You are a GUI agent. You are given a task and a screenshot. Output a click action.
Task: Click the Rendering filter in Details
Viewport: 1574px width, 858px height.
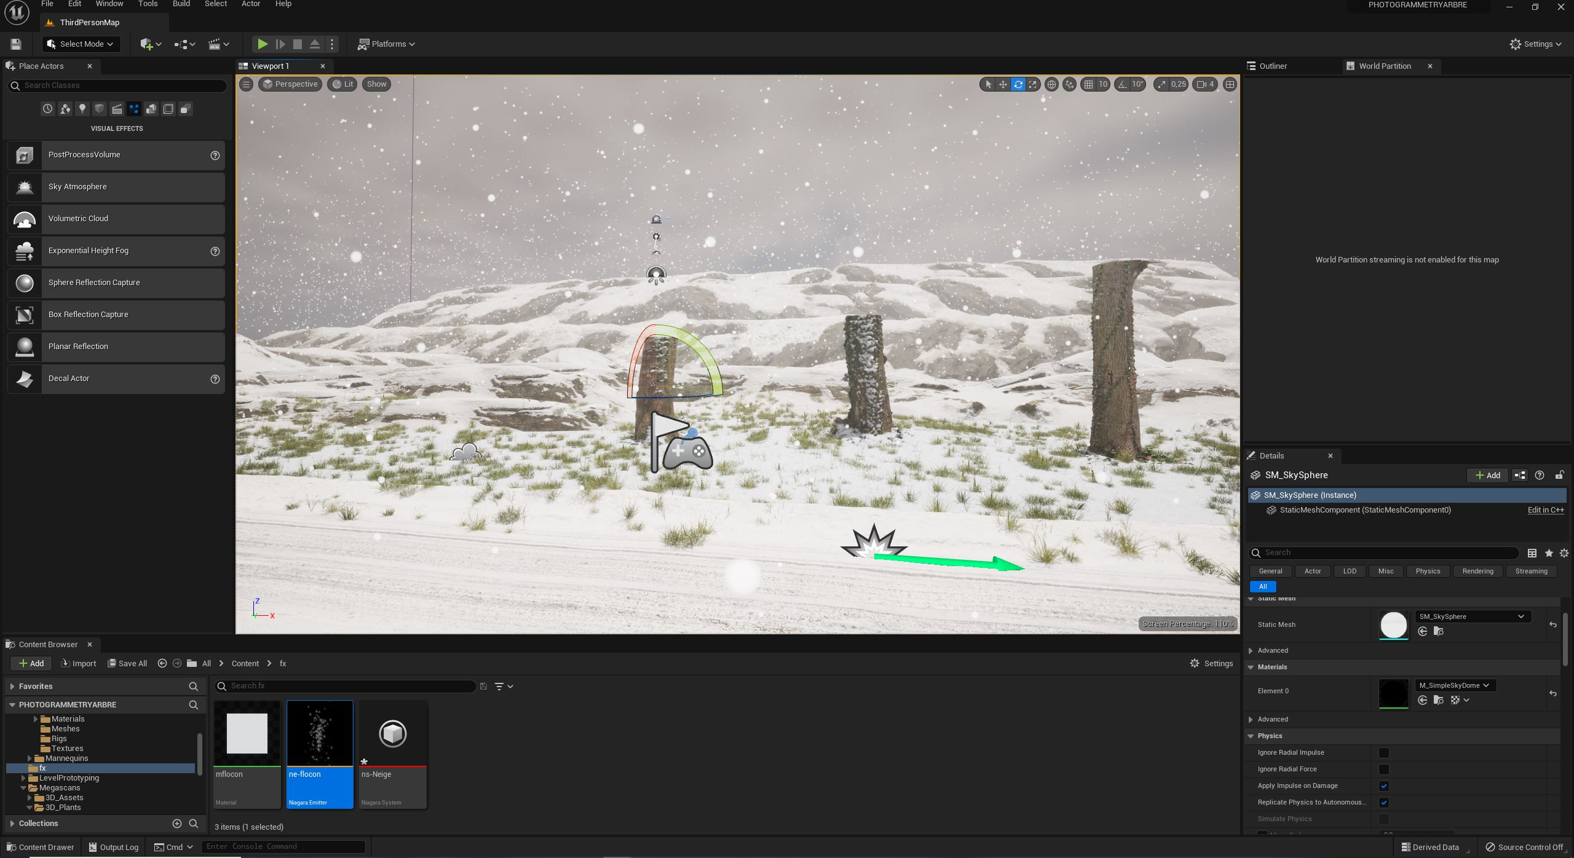(x=1477, y=571)
